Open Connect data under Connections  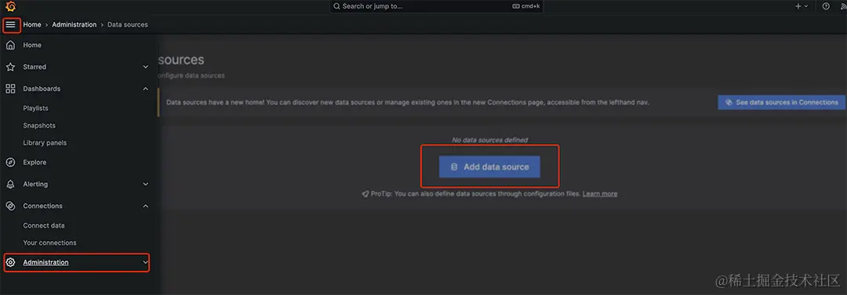coord(44,225)
